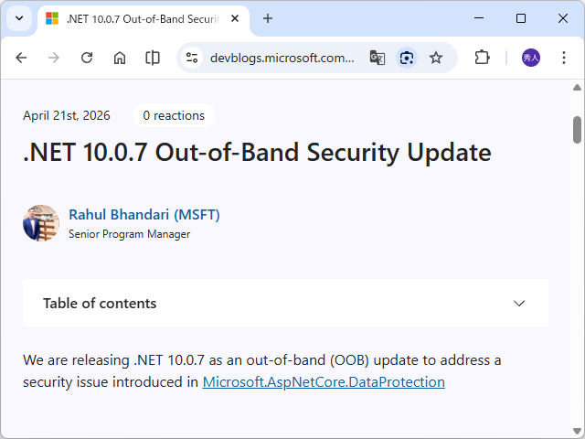Open Rahul Bhandari (MSFT) author link
The height and width of the screenshot is (439, 585).
click(144, 215)
